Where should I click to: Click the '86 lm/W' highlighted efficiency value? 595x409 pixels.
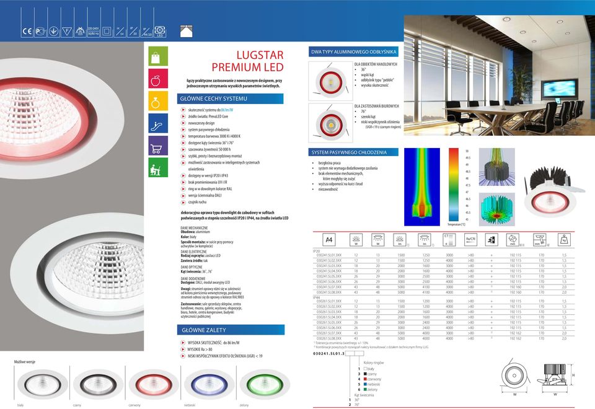pos(227,110)
